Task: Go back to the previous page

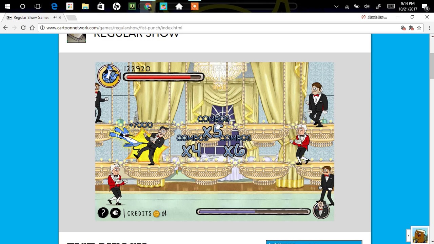Action: [5, 28]
